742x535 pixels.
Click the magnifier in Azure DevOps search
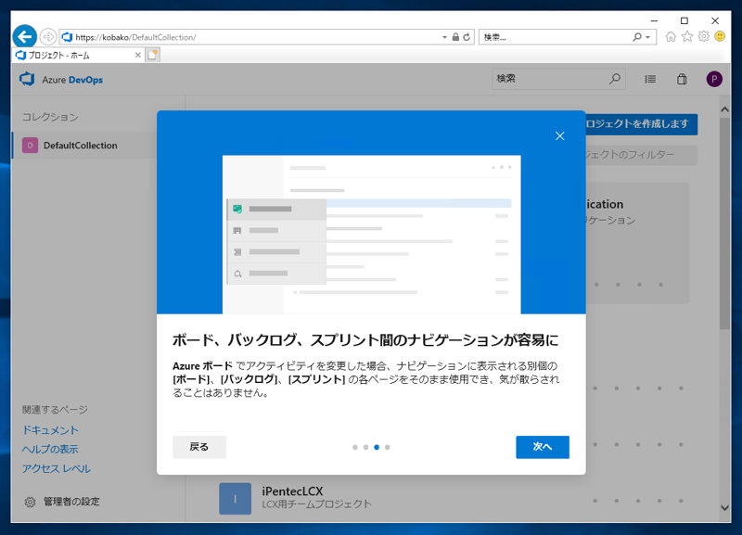[x=615, y=79]
